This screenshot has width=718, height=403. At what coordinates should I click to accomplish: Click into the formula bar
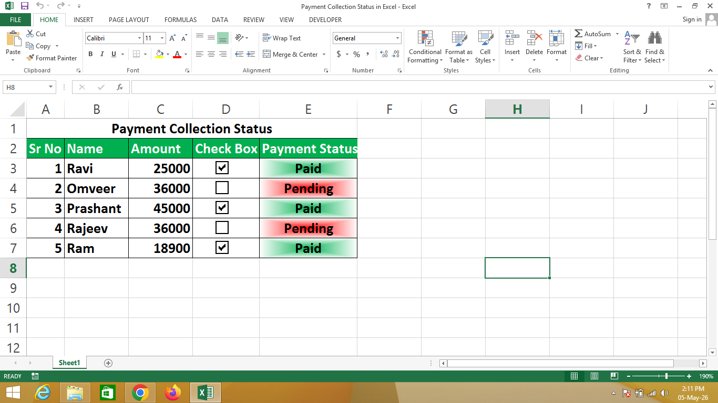(418, 87)
